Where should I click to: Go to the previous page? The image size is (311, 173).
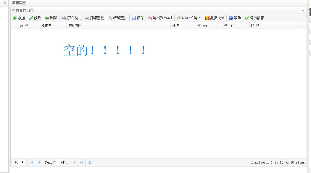coord(39,162)
